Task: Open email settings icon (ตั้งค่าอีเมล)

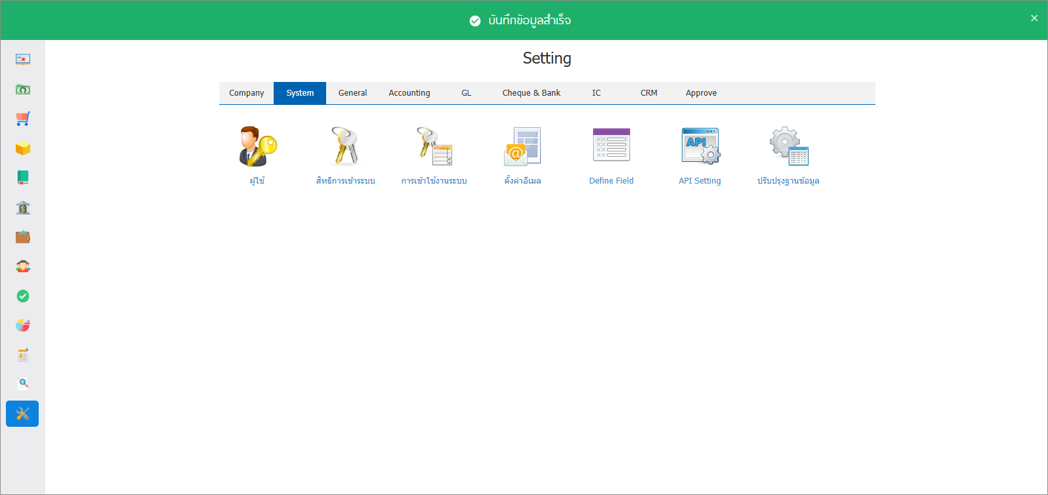Action: [x=522, y=146]
